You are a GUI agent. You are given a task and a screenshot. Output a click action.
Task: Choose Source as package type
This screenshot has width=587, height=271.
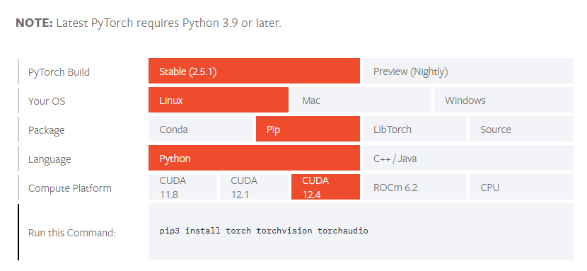click(x=521, y=129)
